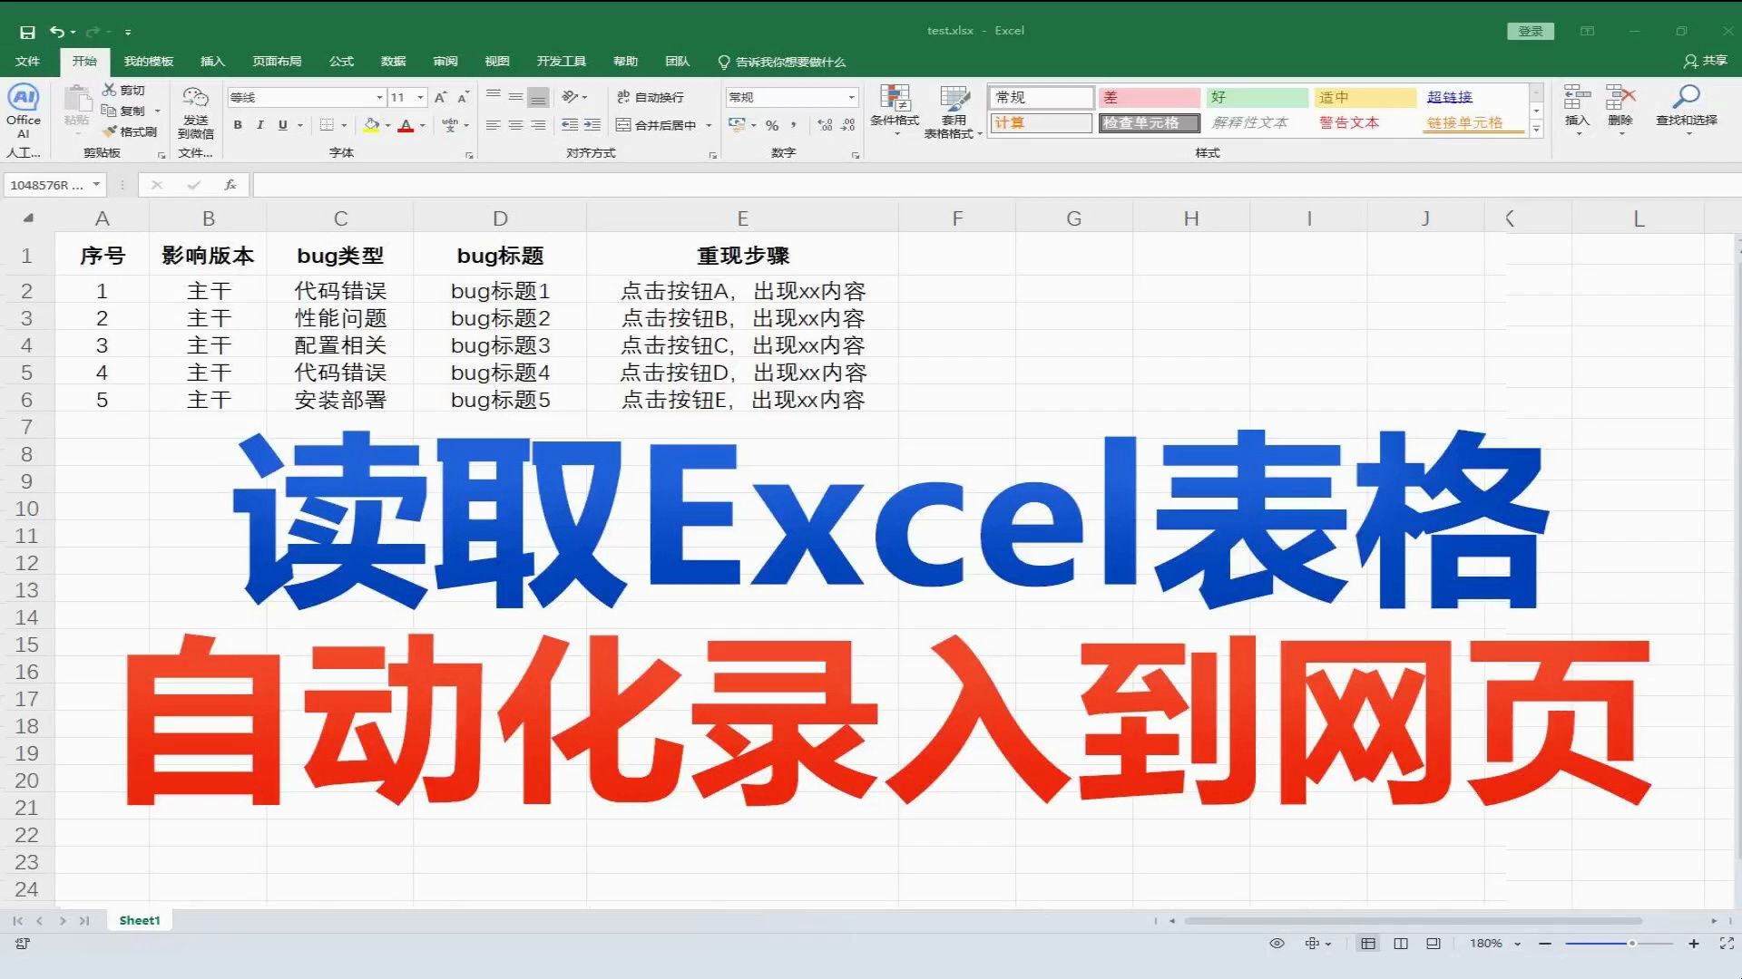Open the font name dropdown showing 等线

[x=378, y=96]
